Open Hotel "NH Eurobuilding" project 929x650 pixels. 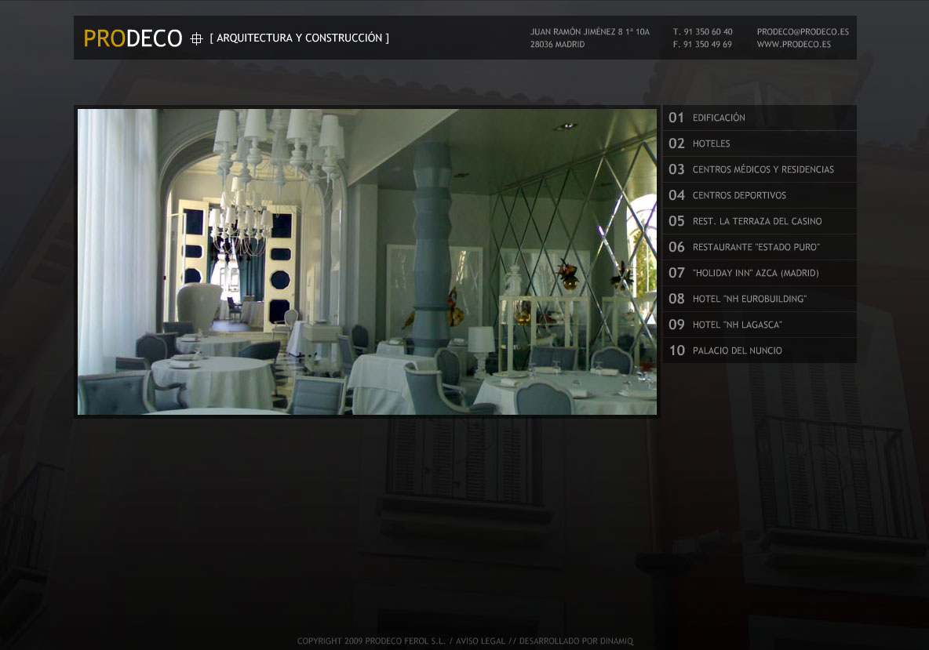[760, 299]
